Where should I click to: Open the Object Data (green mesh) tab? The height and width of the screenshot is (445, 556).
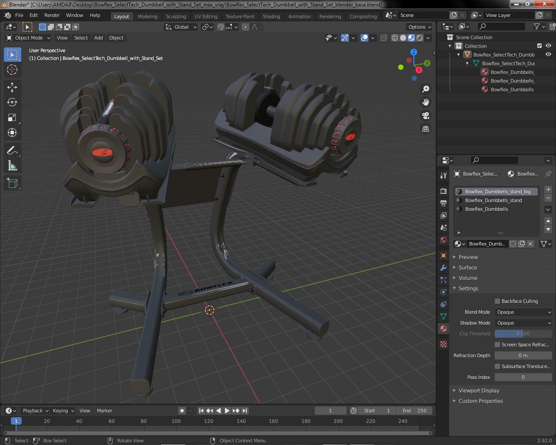click(443, 316)
